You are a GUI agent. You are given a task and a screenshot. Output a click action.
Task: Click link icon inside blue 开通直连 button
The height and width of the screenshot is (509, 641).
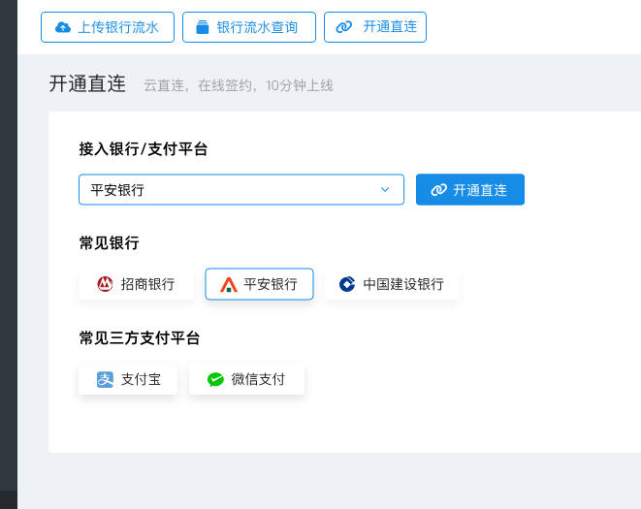(438, 190)
